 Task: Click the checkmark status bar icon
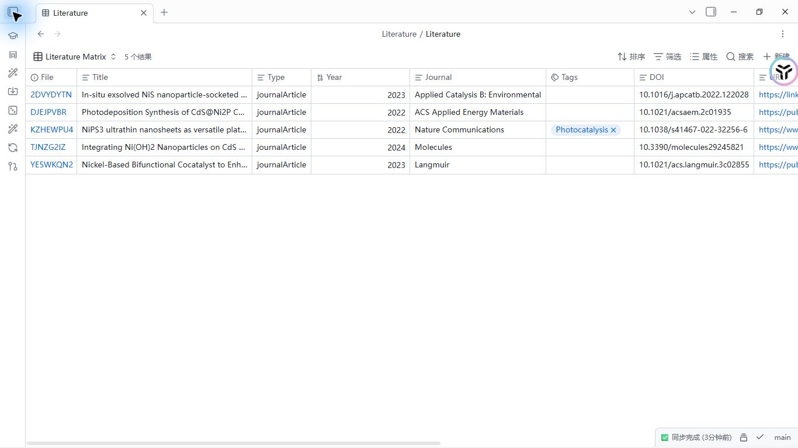[760, 437]
